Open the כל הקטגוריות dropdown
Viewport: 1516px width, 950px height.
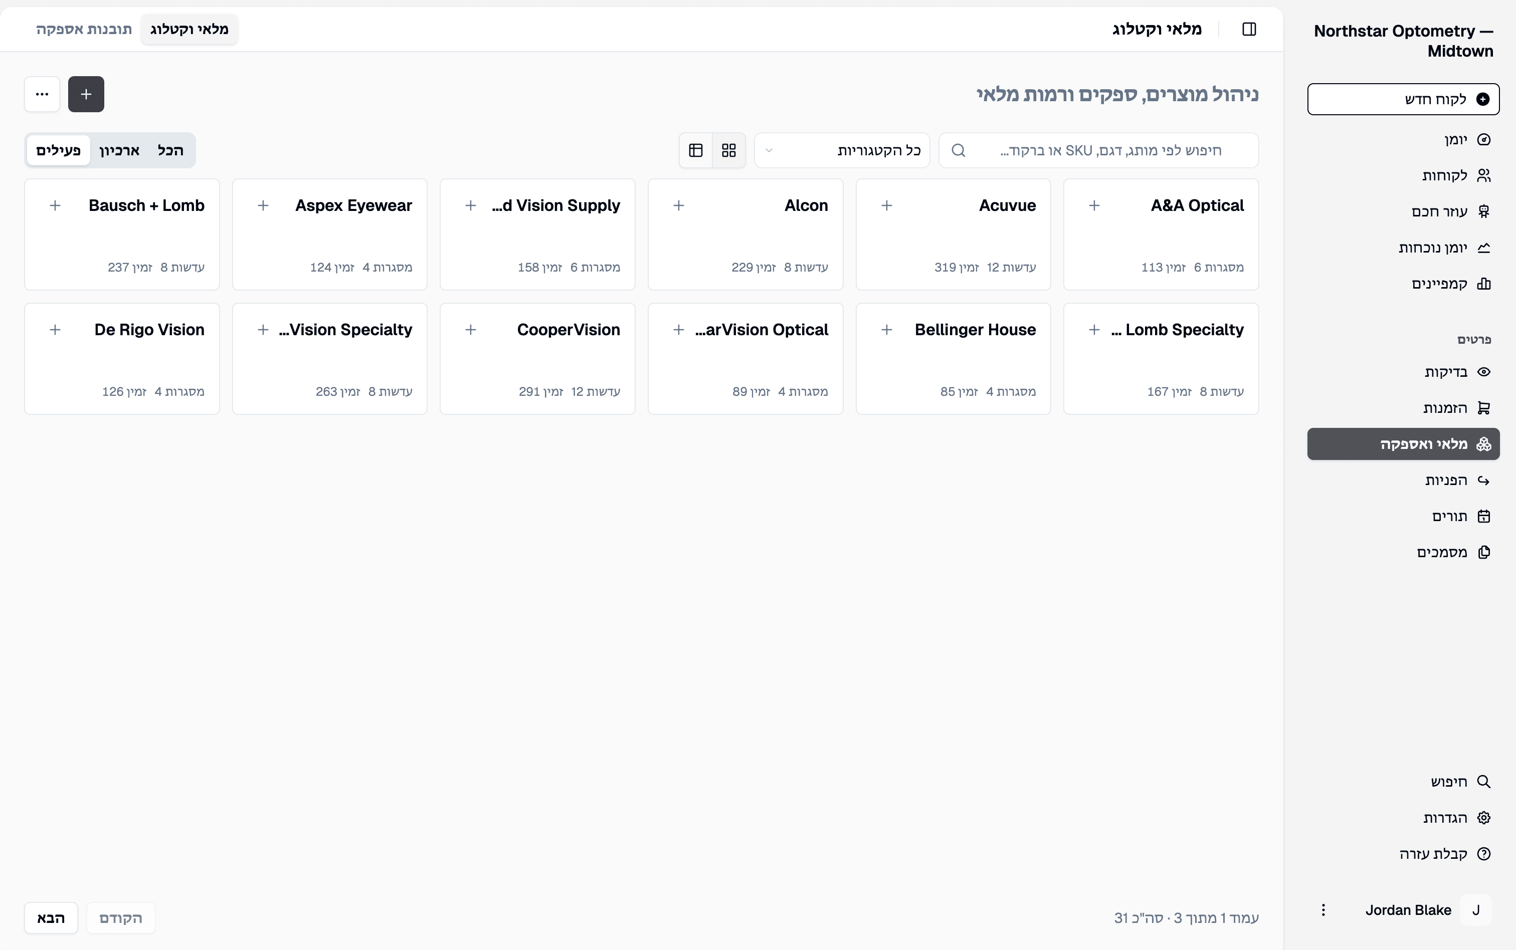point(842,150)
